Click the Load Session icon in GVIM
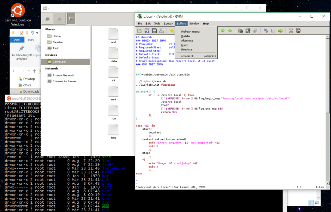Image resolution: width=331 pixels, height=212 pixels. click(240, 31)
